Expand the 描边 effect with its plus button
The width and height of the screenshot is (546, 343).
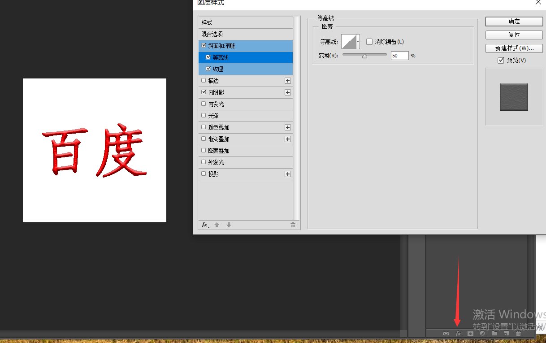pos(287,81)
